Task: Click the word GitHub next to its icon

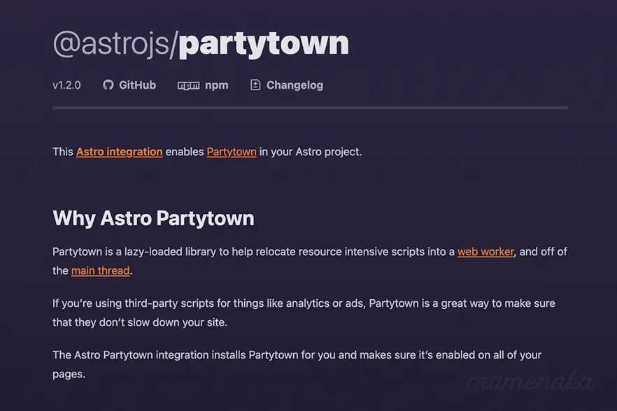Action: pos(136,85)
